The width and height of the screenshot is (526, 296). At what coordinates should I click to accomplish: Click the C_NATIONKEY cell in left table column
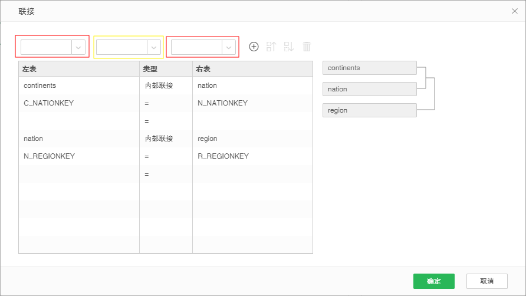[49, 103]
